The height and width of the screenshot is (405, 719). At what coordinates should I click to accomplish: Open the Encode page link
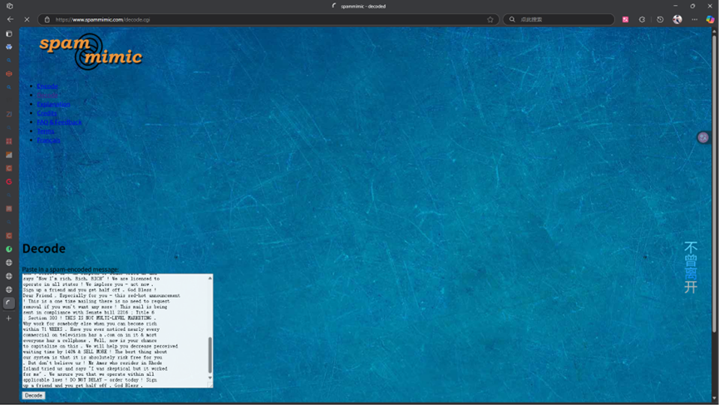click(x=47, y=86)
